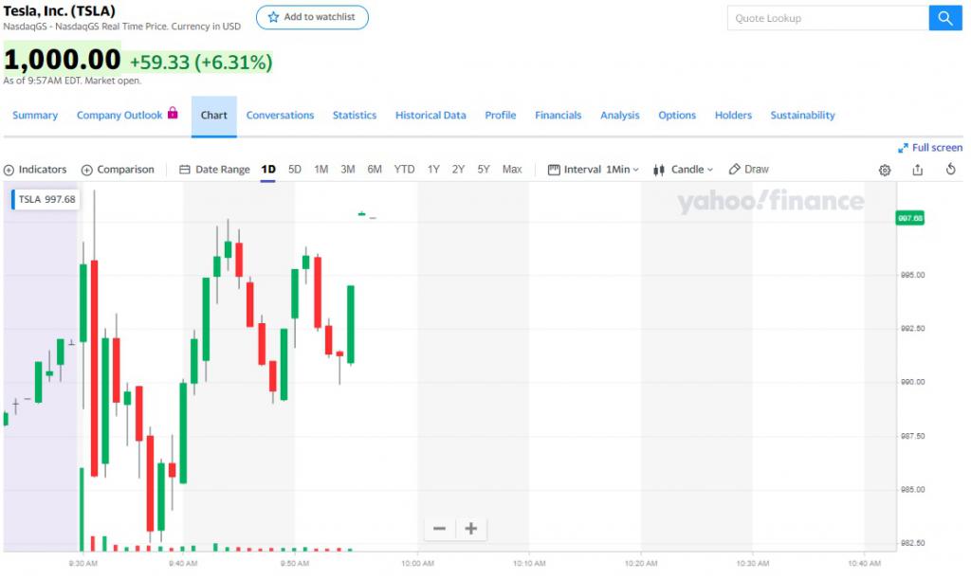Click the 982.50 price axis label

pyautogui.click(x=912, y=543)
